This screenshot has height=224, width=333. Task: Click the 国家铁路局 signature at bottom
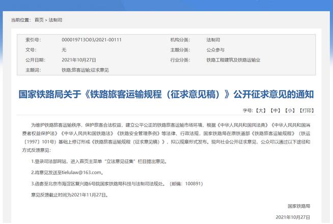pos(298,206)
